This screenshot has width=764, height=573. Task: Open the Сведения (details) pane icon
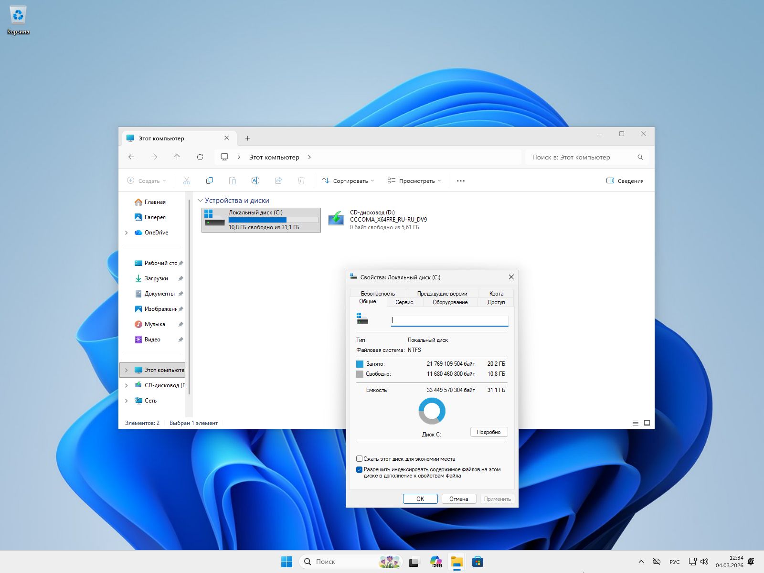[625, 180]
